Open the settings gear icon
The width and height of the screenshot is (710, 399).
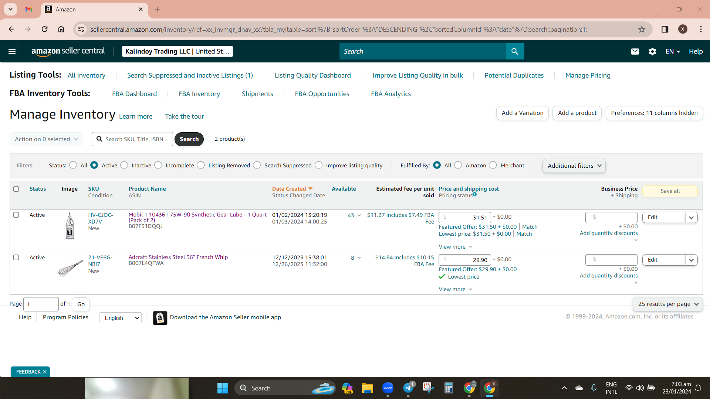click(652, 51)
